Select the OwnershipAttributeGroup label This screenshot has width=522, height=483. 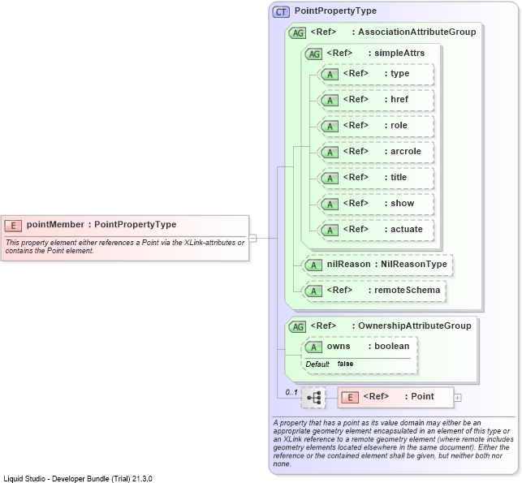click(x=415, y=326)
